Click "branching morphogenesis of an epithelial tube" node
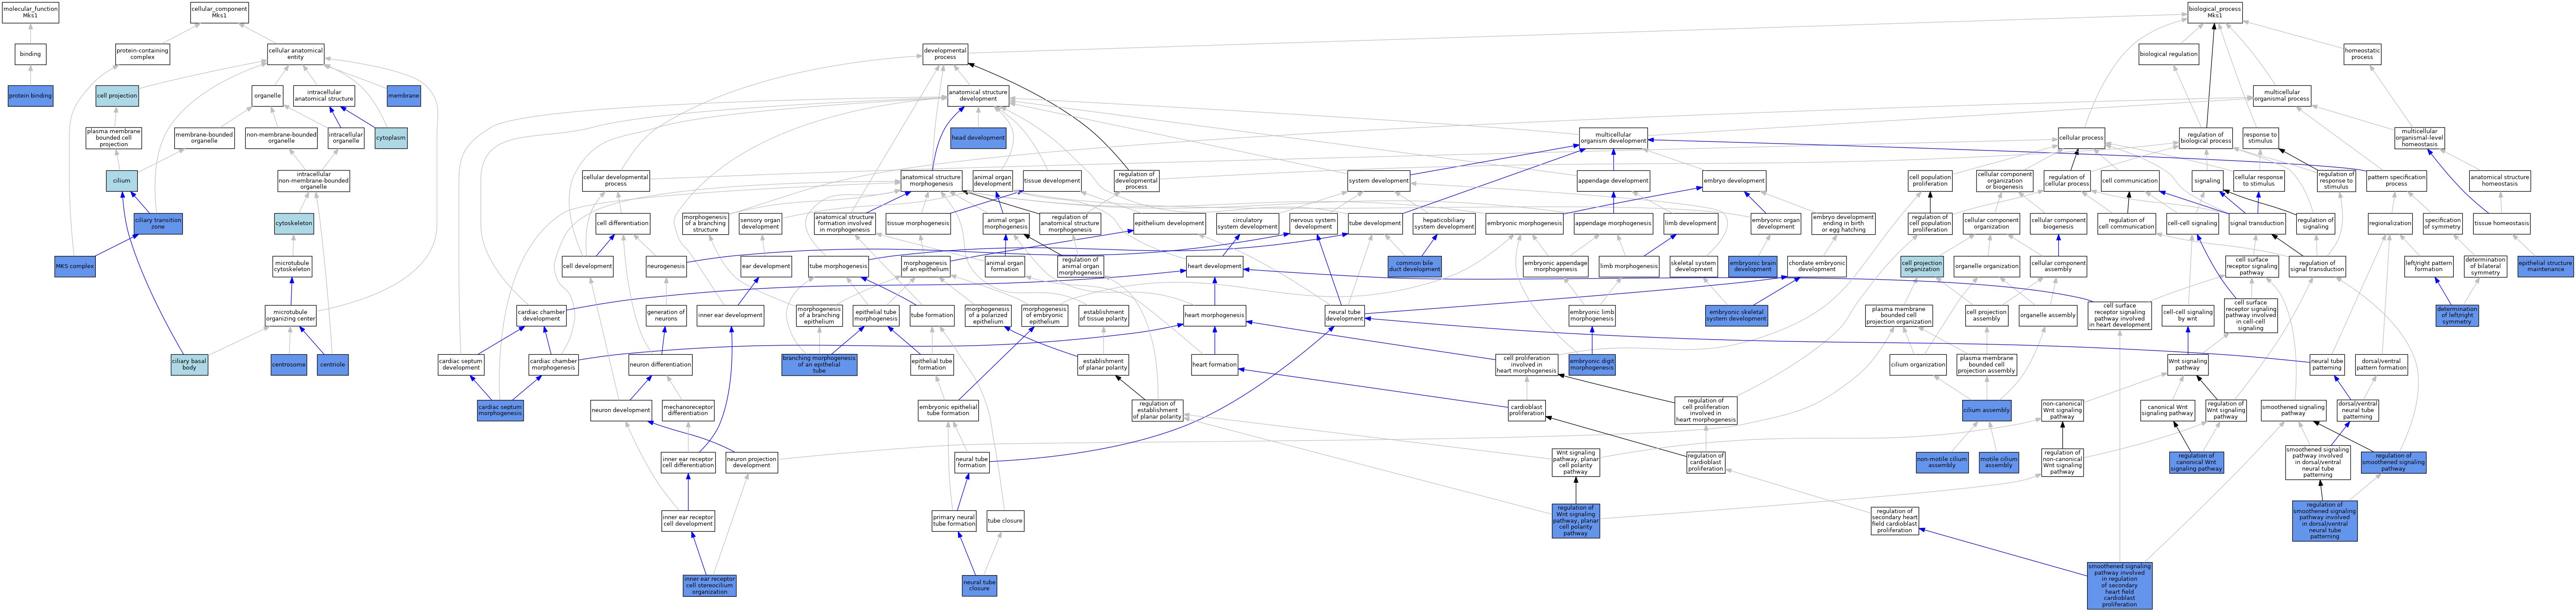This screenshot has height=612, width=2576. [x=819, y=365]
